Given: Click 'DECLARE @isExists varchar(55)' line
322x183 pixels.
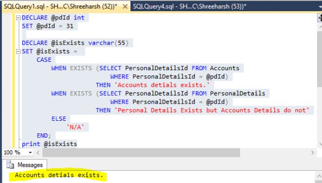Looking at the screenshot, I should click(75, 43).
